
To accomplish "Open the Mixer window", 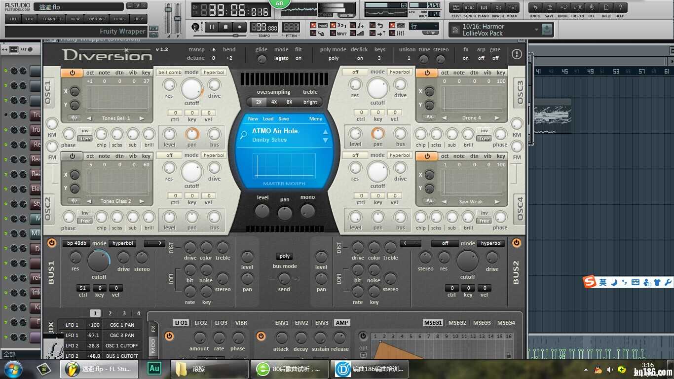I will coord(513,8).
